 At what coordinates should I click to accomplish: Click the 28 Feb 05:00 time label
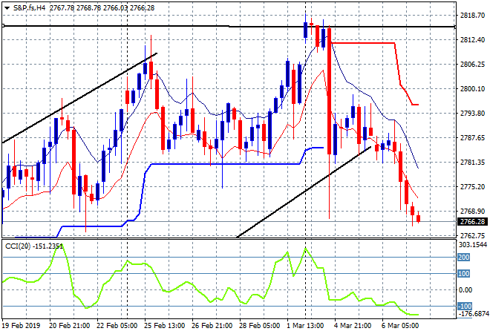[x=259, y=326]
